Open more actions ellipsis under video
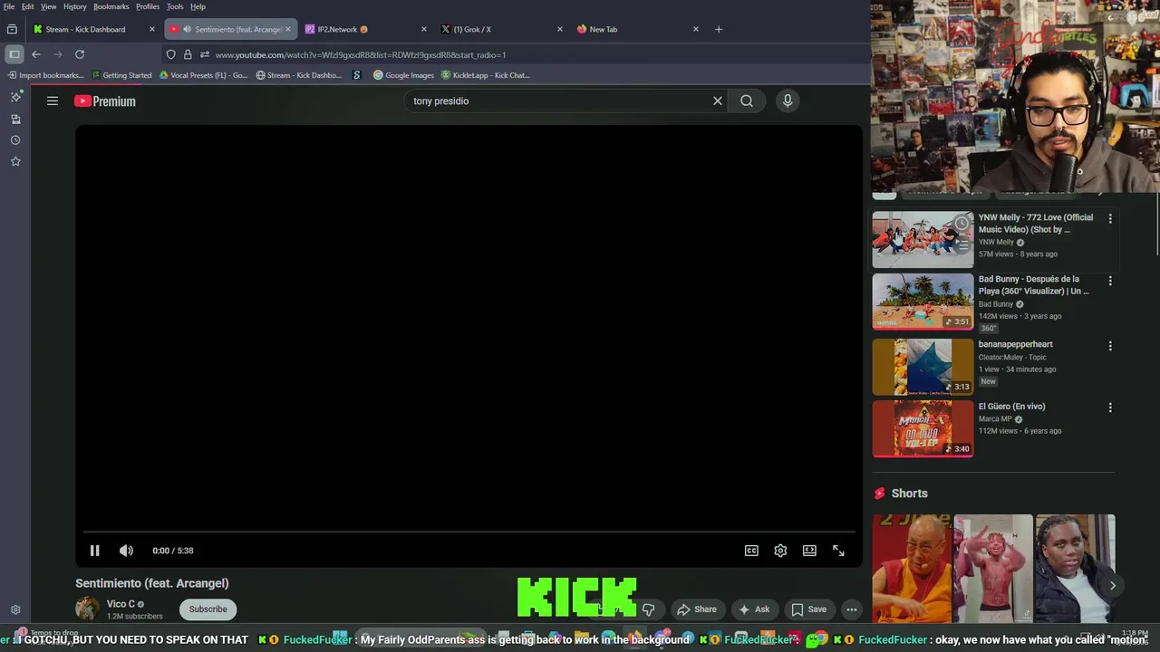 coord(851,609)
